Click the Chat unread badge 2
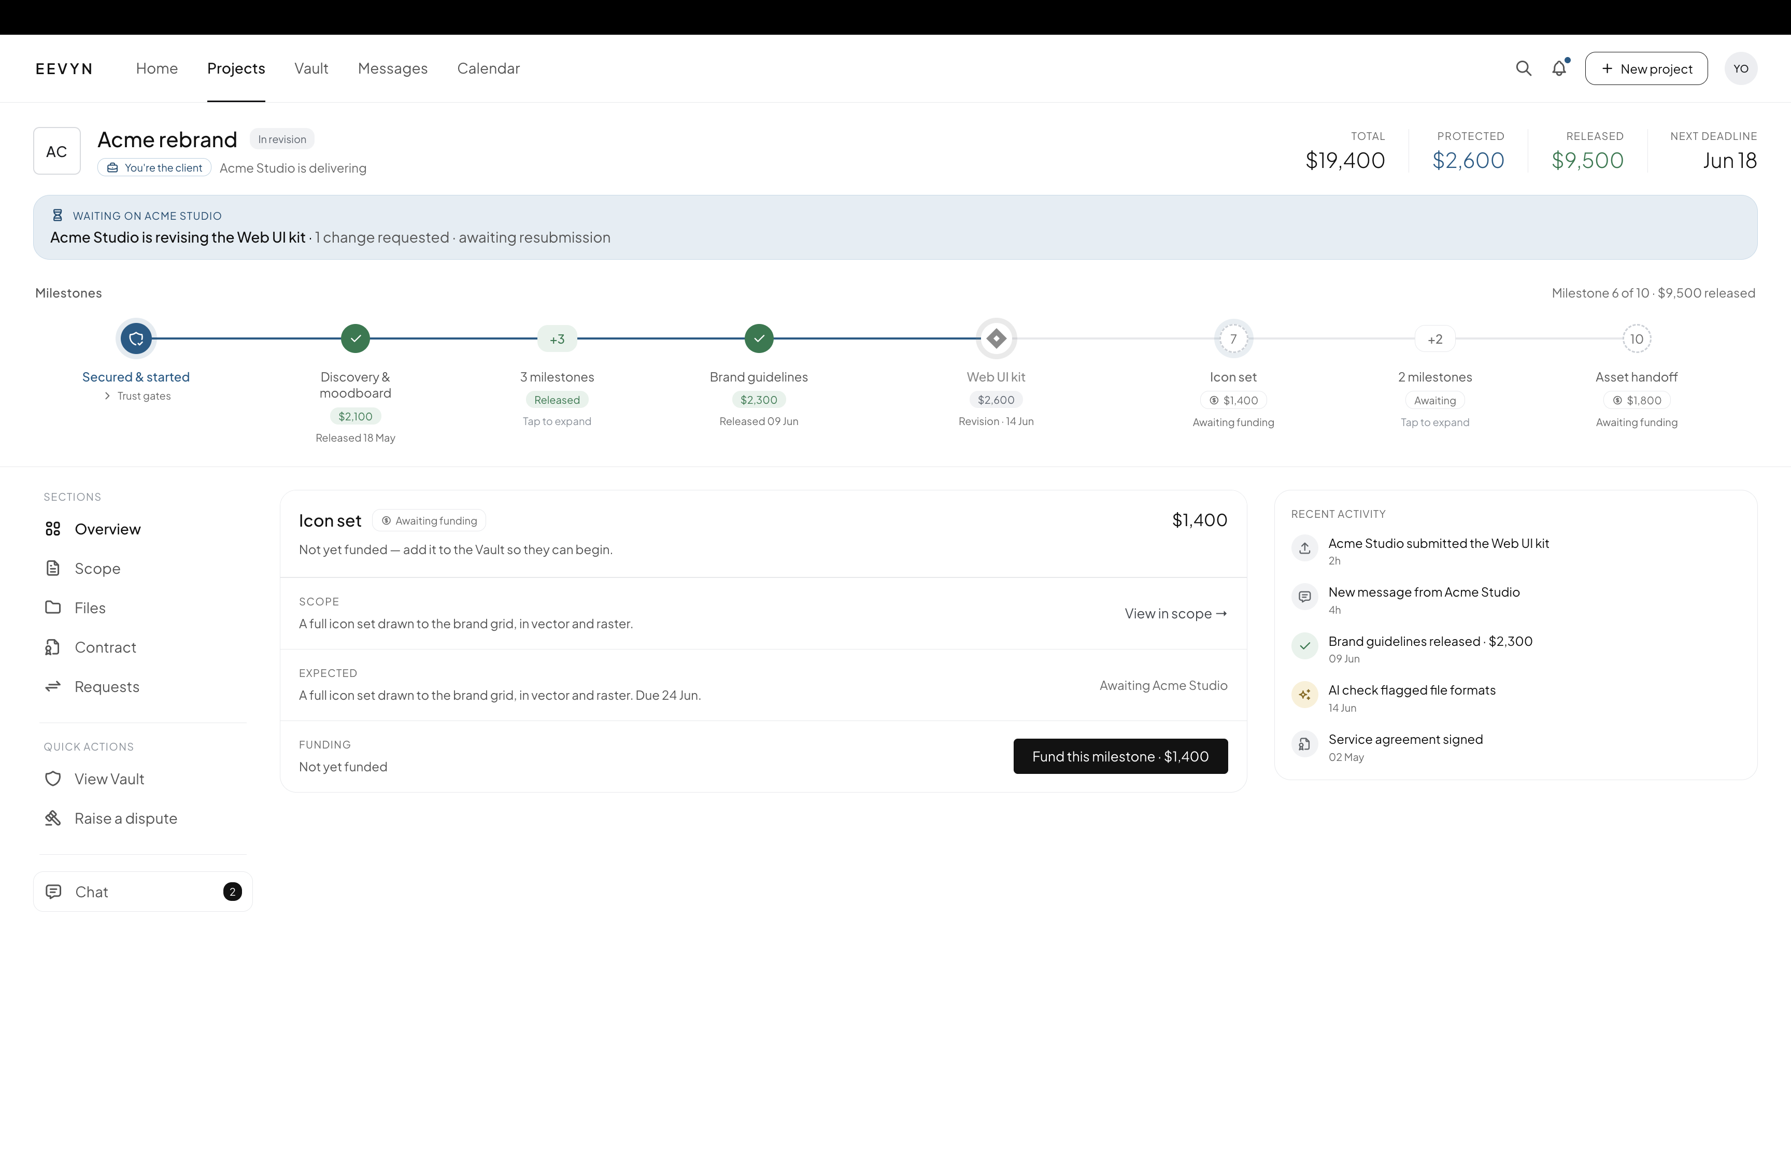Screen dimensions: 1791x1158 [x=232, y=892]
